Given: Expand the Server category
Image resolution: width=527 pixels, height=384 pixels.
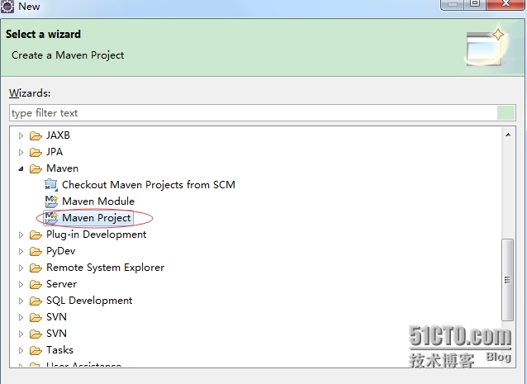Looking at the screenshot, I should click(x=21, y=284).
